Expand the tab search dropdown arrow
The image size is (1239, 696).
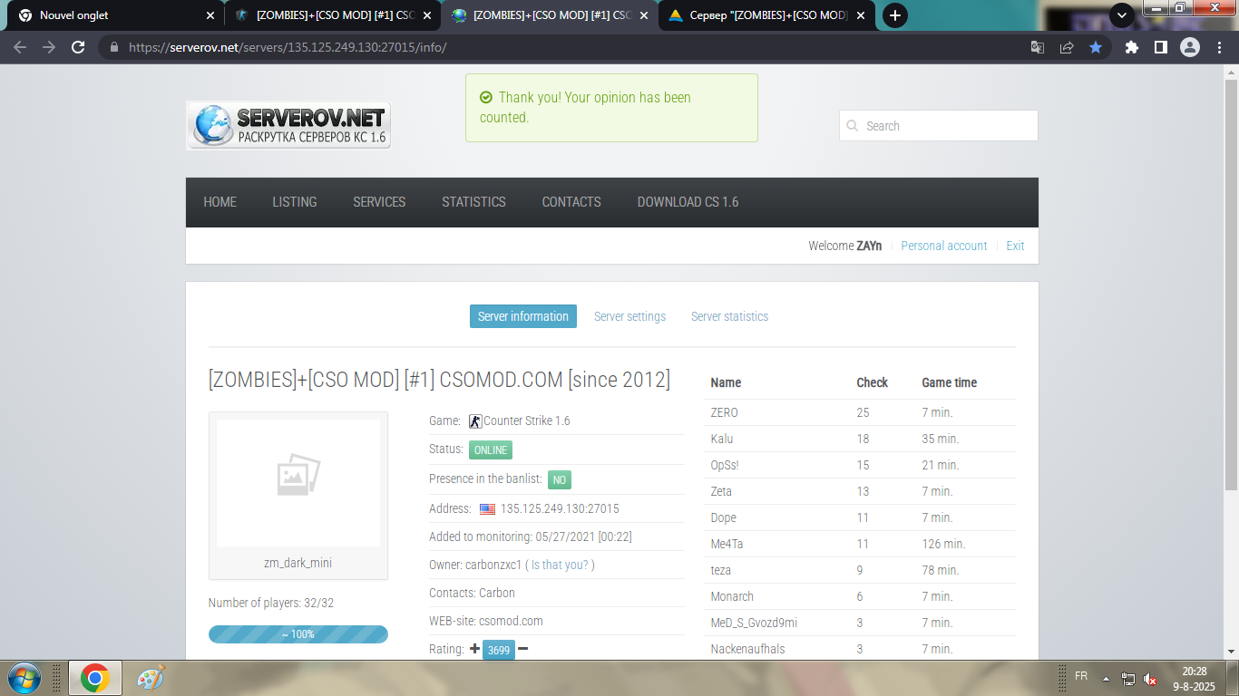pos(1122,15)
